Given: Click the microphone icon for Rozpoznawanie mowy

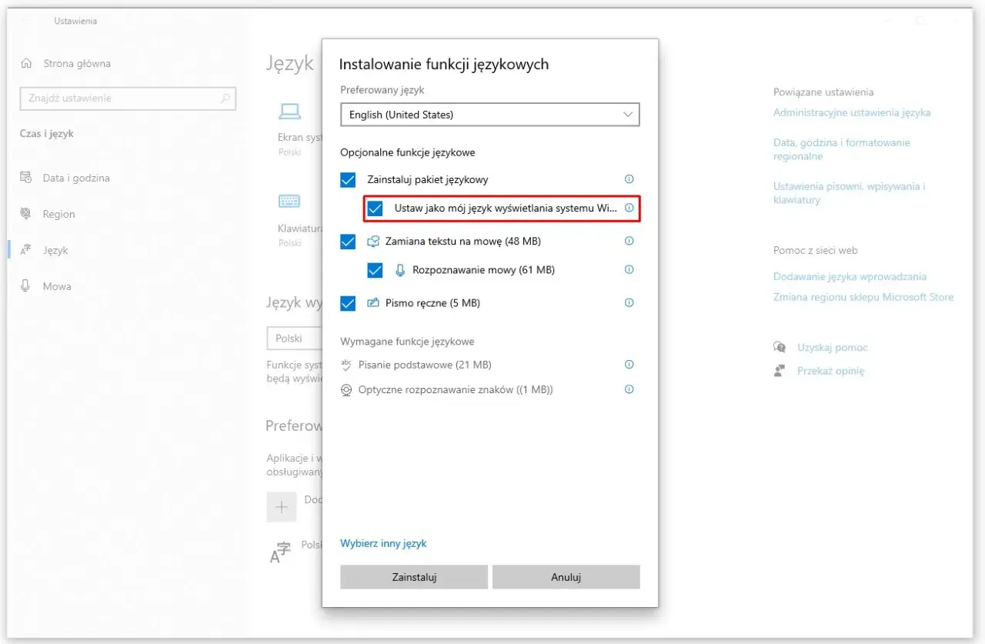Looking at the screenshot, I should tap(400, 270).
